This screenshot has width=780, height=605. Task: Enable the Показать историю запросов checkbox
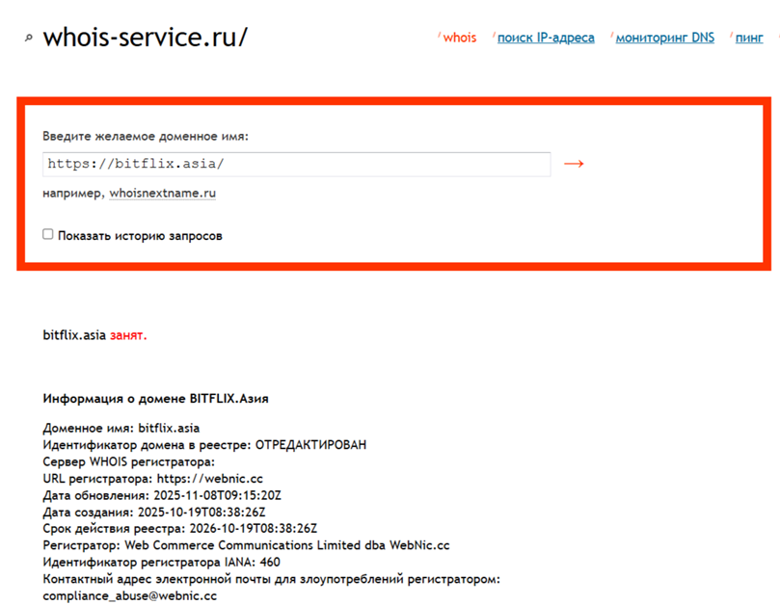click(48, 234)
